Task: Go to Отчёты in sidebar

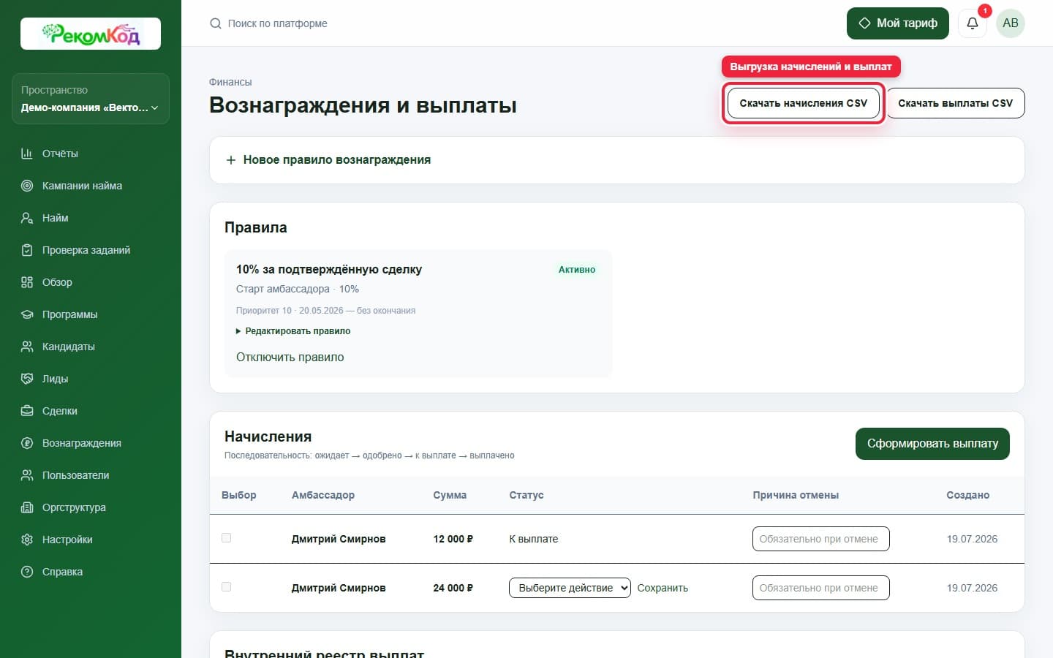Action: pos(91,154)
